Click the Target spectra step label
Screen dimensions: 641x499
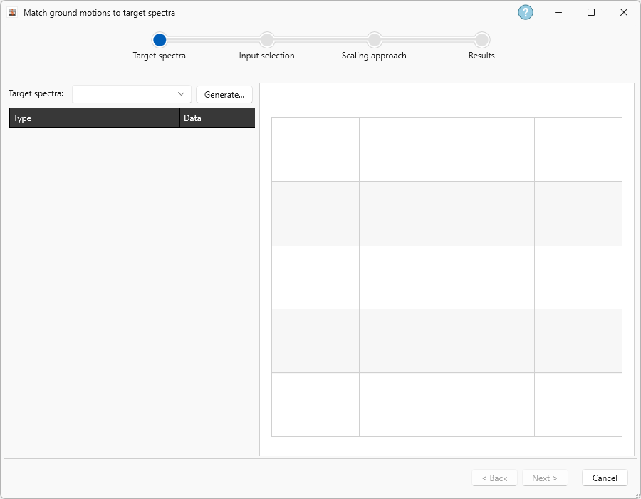click(x=159, y=56)
